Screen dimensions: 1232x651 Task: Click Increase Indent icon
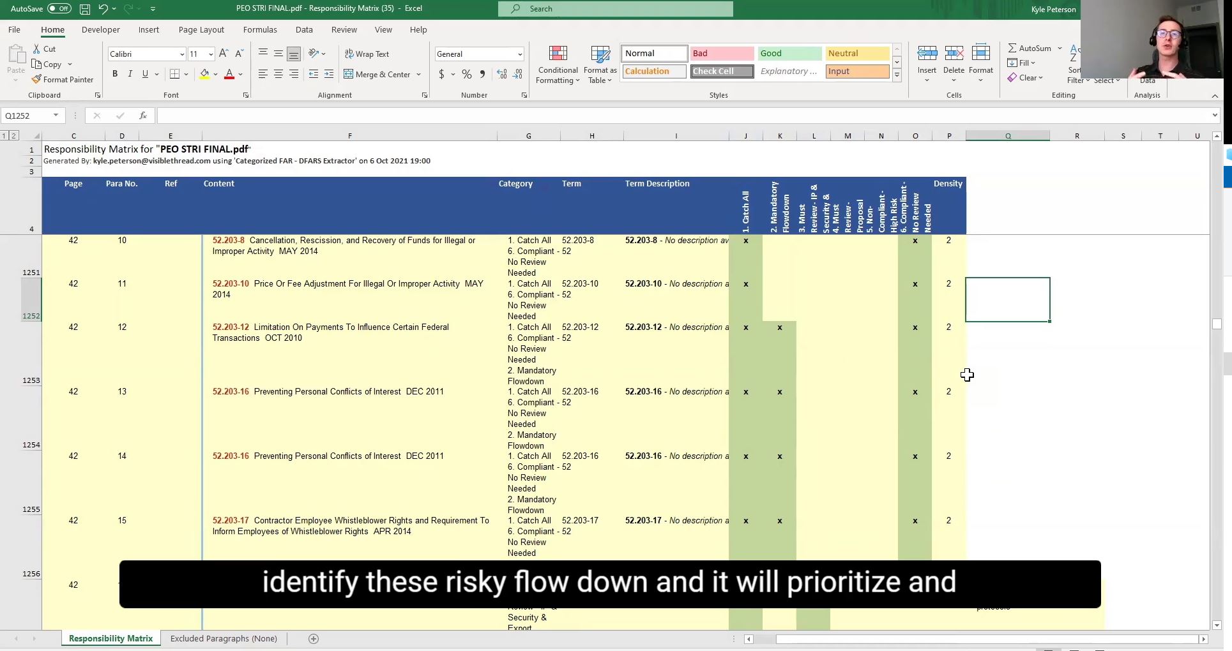pyautogui.click(x=329, y=74)
